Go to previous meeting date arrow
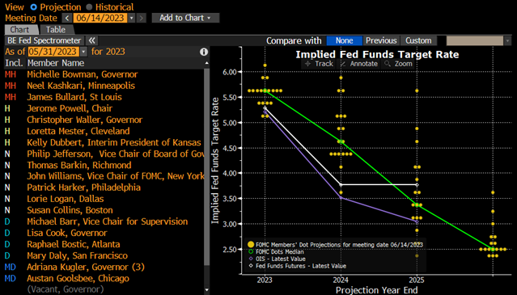 tap(67, 18)
